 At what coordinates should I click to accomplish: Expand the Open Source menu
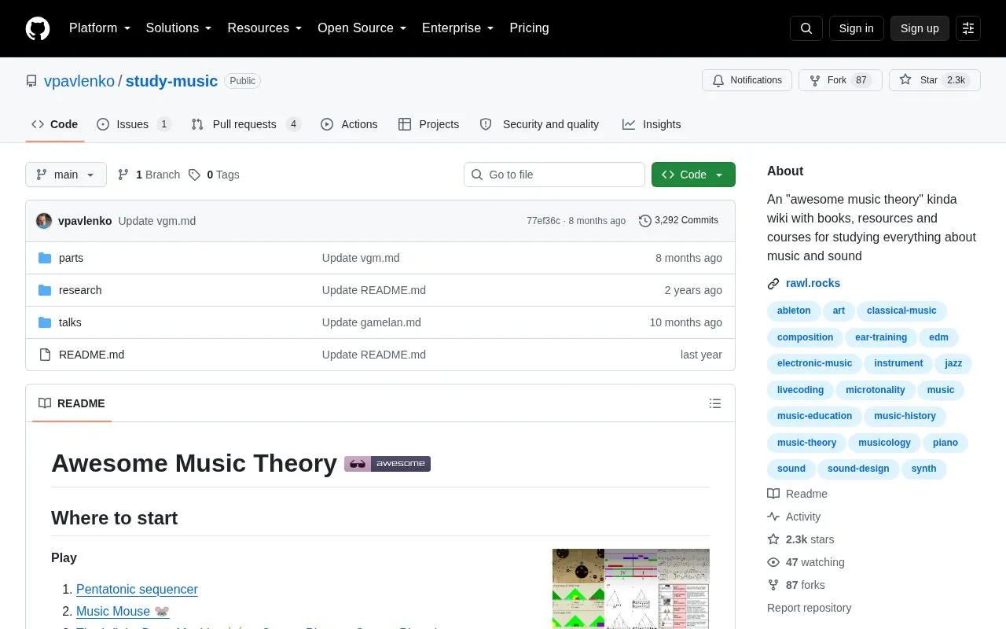click(x=362, y=28)
